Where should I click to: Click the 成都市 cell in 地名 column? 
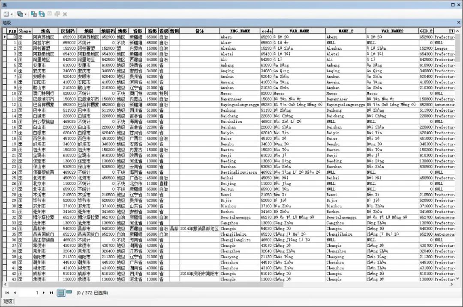pyautogui.click(x=45, y=273)
